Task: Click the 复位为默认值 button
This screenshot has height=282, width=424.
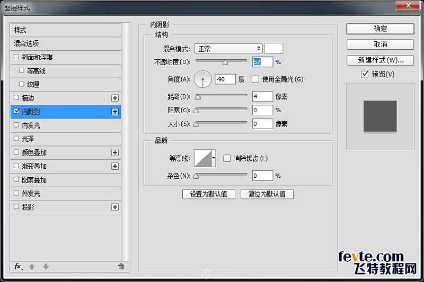Action: pos(267,194)
